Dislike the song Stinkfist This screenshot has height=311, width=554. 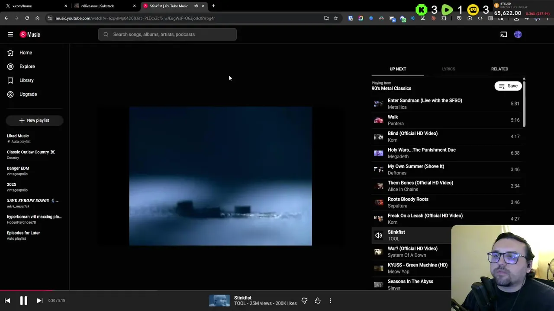304,301
